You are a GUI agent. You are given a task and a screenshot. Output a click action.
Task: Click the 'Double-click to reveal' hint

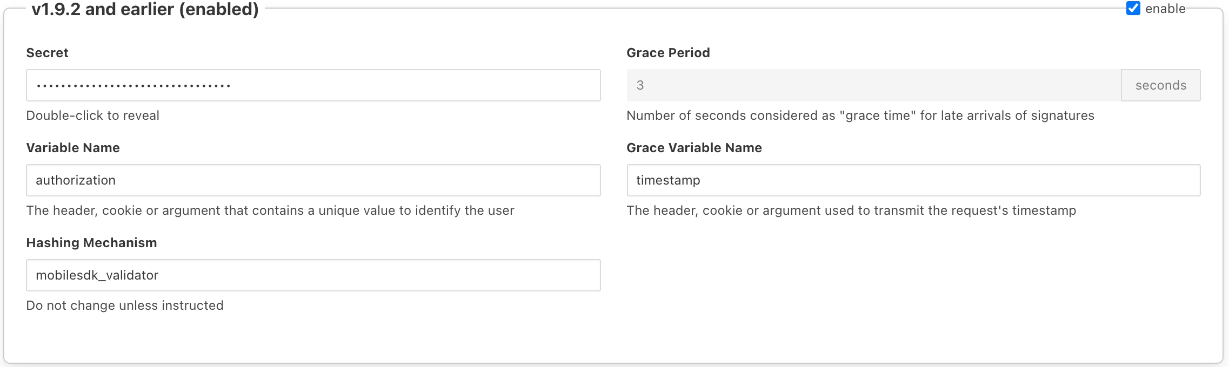[92, 115]
